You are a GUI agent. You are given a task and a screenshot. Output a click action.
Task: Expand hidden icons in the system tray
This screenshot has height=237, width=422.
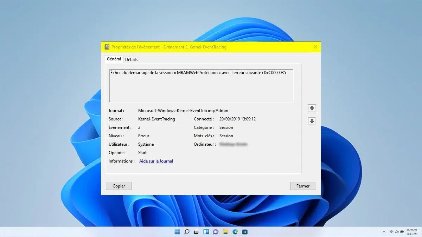384,232
